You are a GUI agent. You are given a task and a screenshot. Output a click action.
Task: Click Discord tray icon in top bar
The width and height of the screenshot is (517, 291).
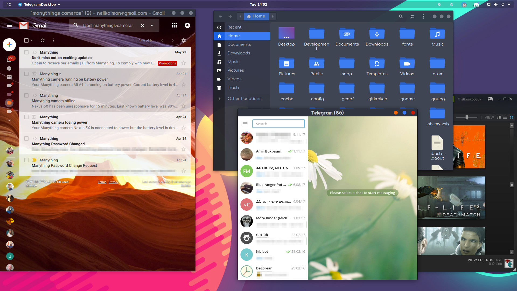pos(476,5)
